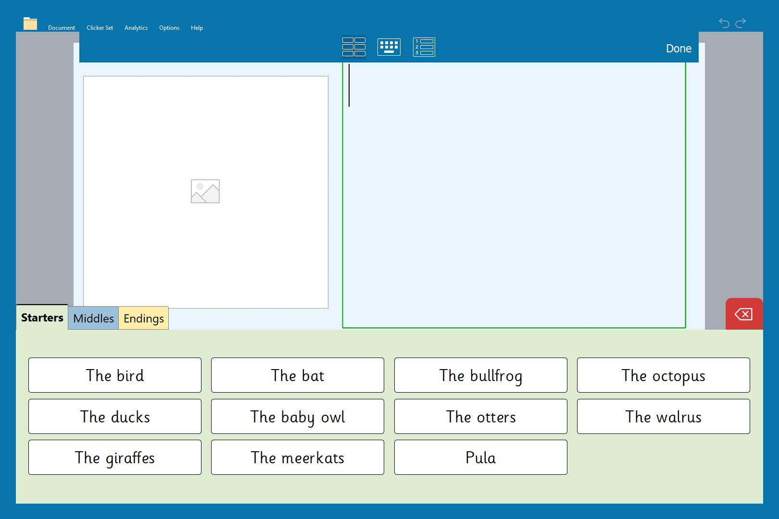Insert the phrase "The baby owl"
779x519 pixels.
[x=298, y=417]
